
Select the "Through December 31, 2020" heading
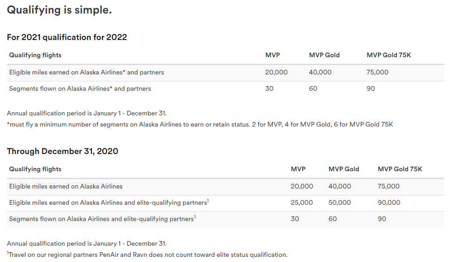pos(62,151)
